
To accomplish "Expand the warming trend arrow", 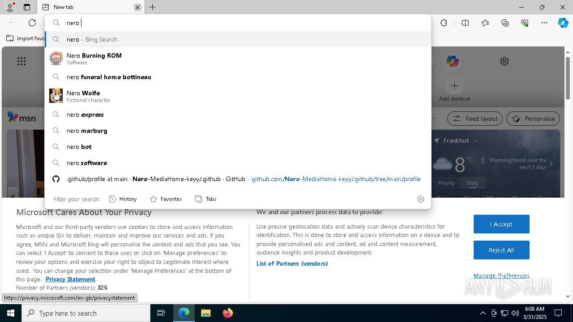I will 551,164.
